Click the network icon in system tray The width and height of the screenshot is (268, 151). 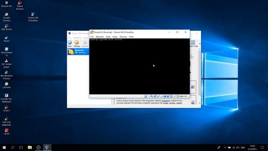tap(234, 148)
